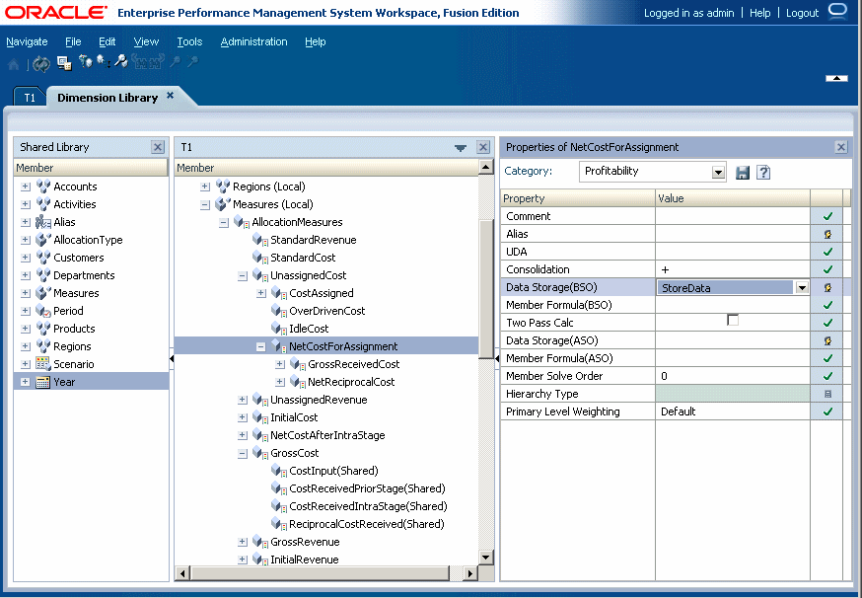The width and height of the screenshot is (862, 598).
Task: Click the member tree scroll down arrow
Action: tap(485, 558)
